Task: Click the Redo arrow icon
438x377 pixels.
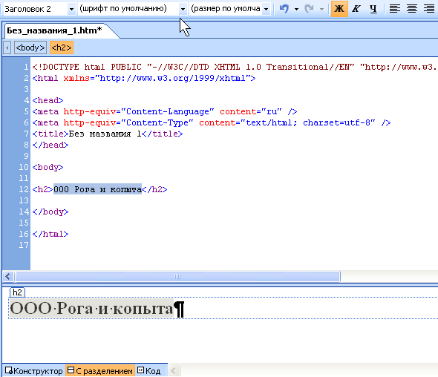Action: (x=310, y=9)
